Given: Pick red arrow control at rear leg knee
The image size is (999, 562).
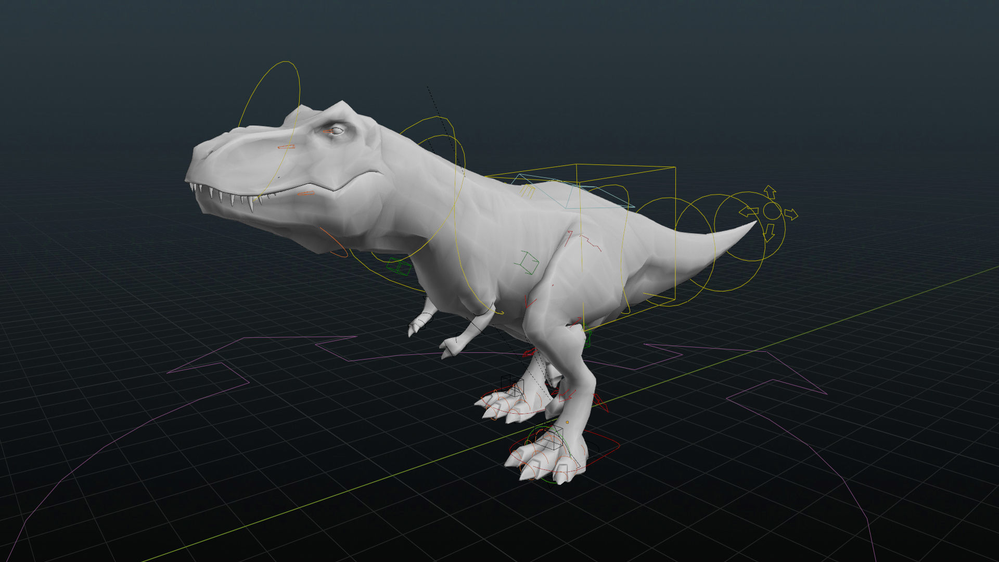Looking at the screenshot, I should click(x=529, y=353).
